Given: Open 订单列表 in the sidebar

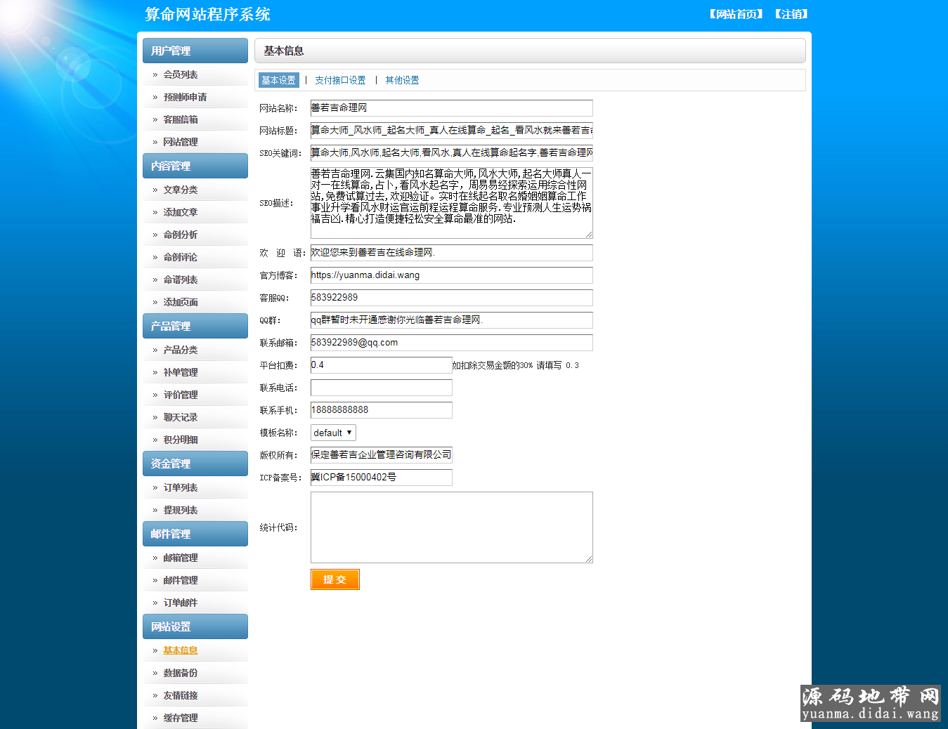Looking at the screenshot, I should [x=181, y=487].
